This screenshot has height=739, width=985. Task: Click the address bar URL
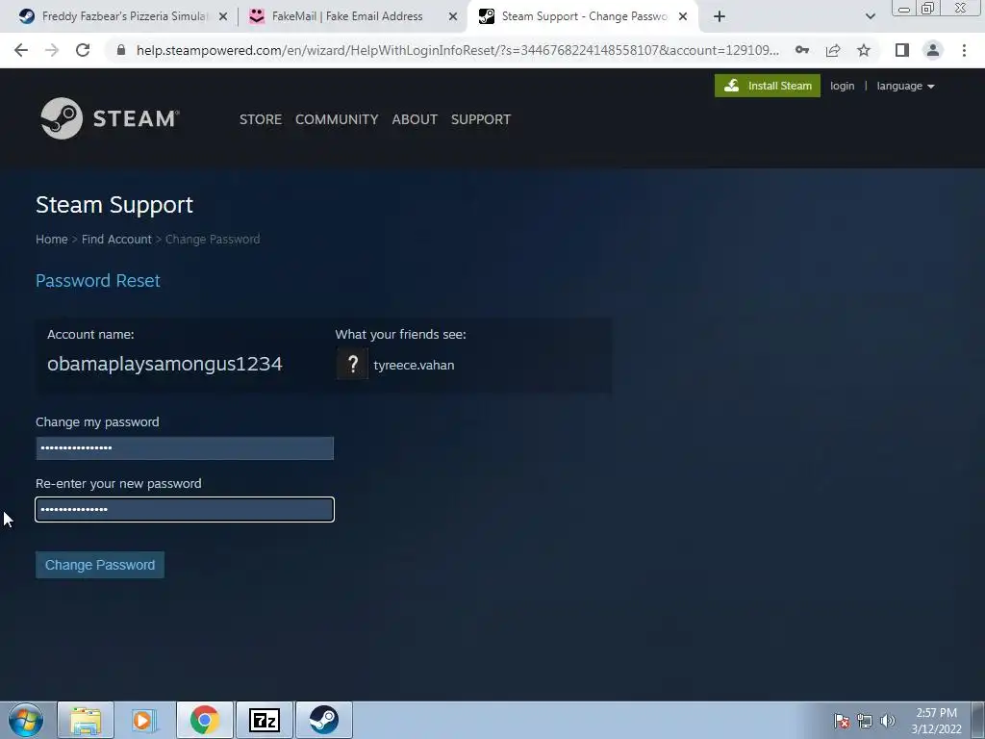click(457, 50)
